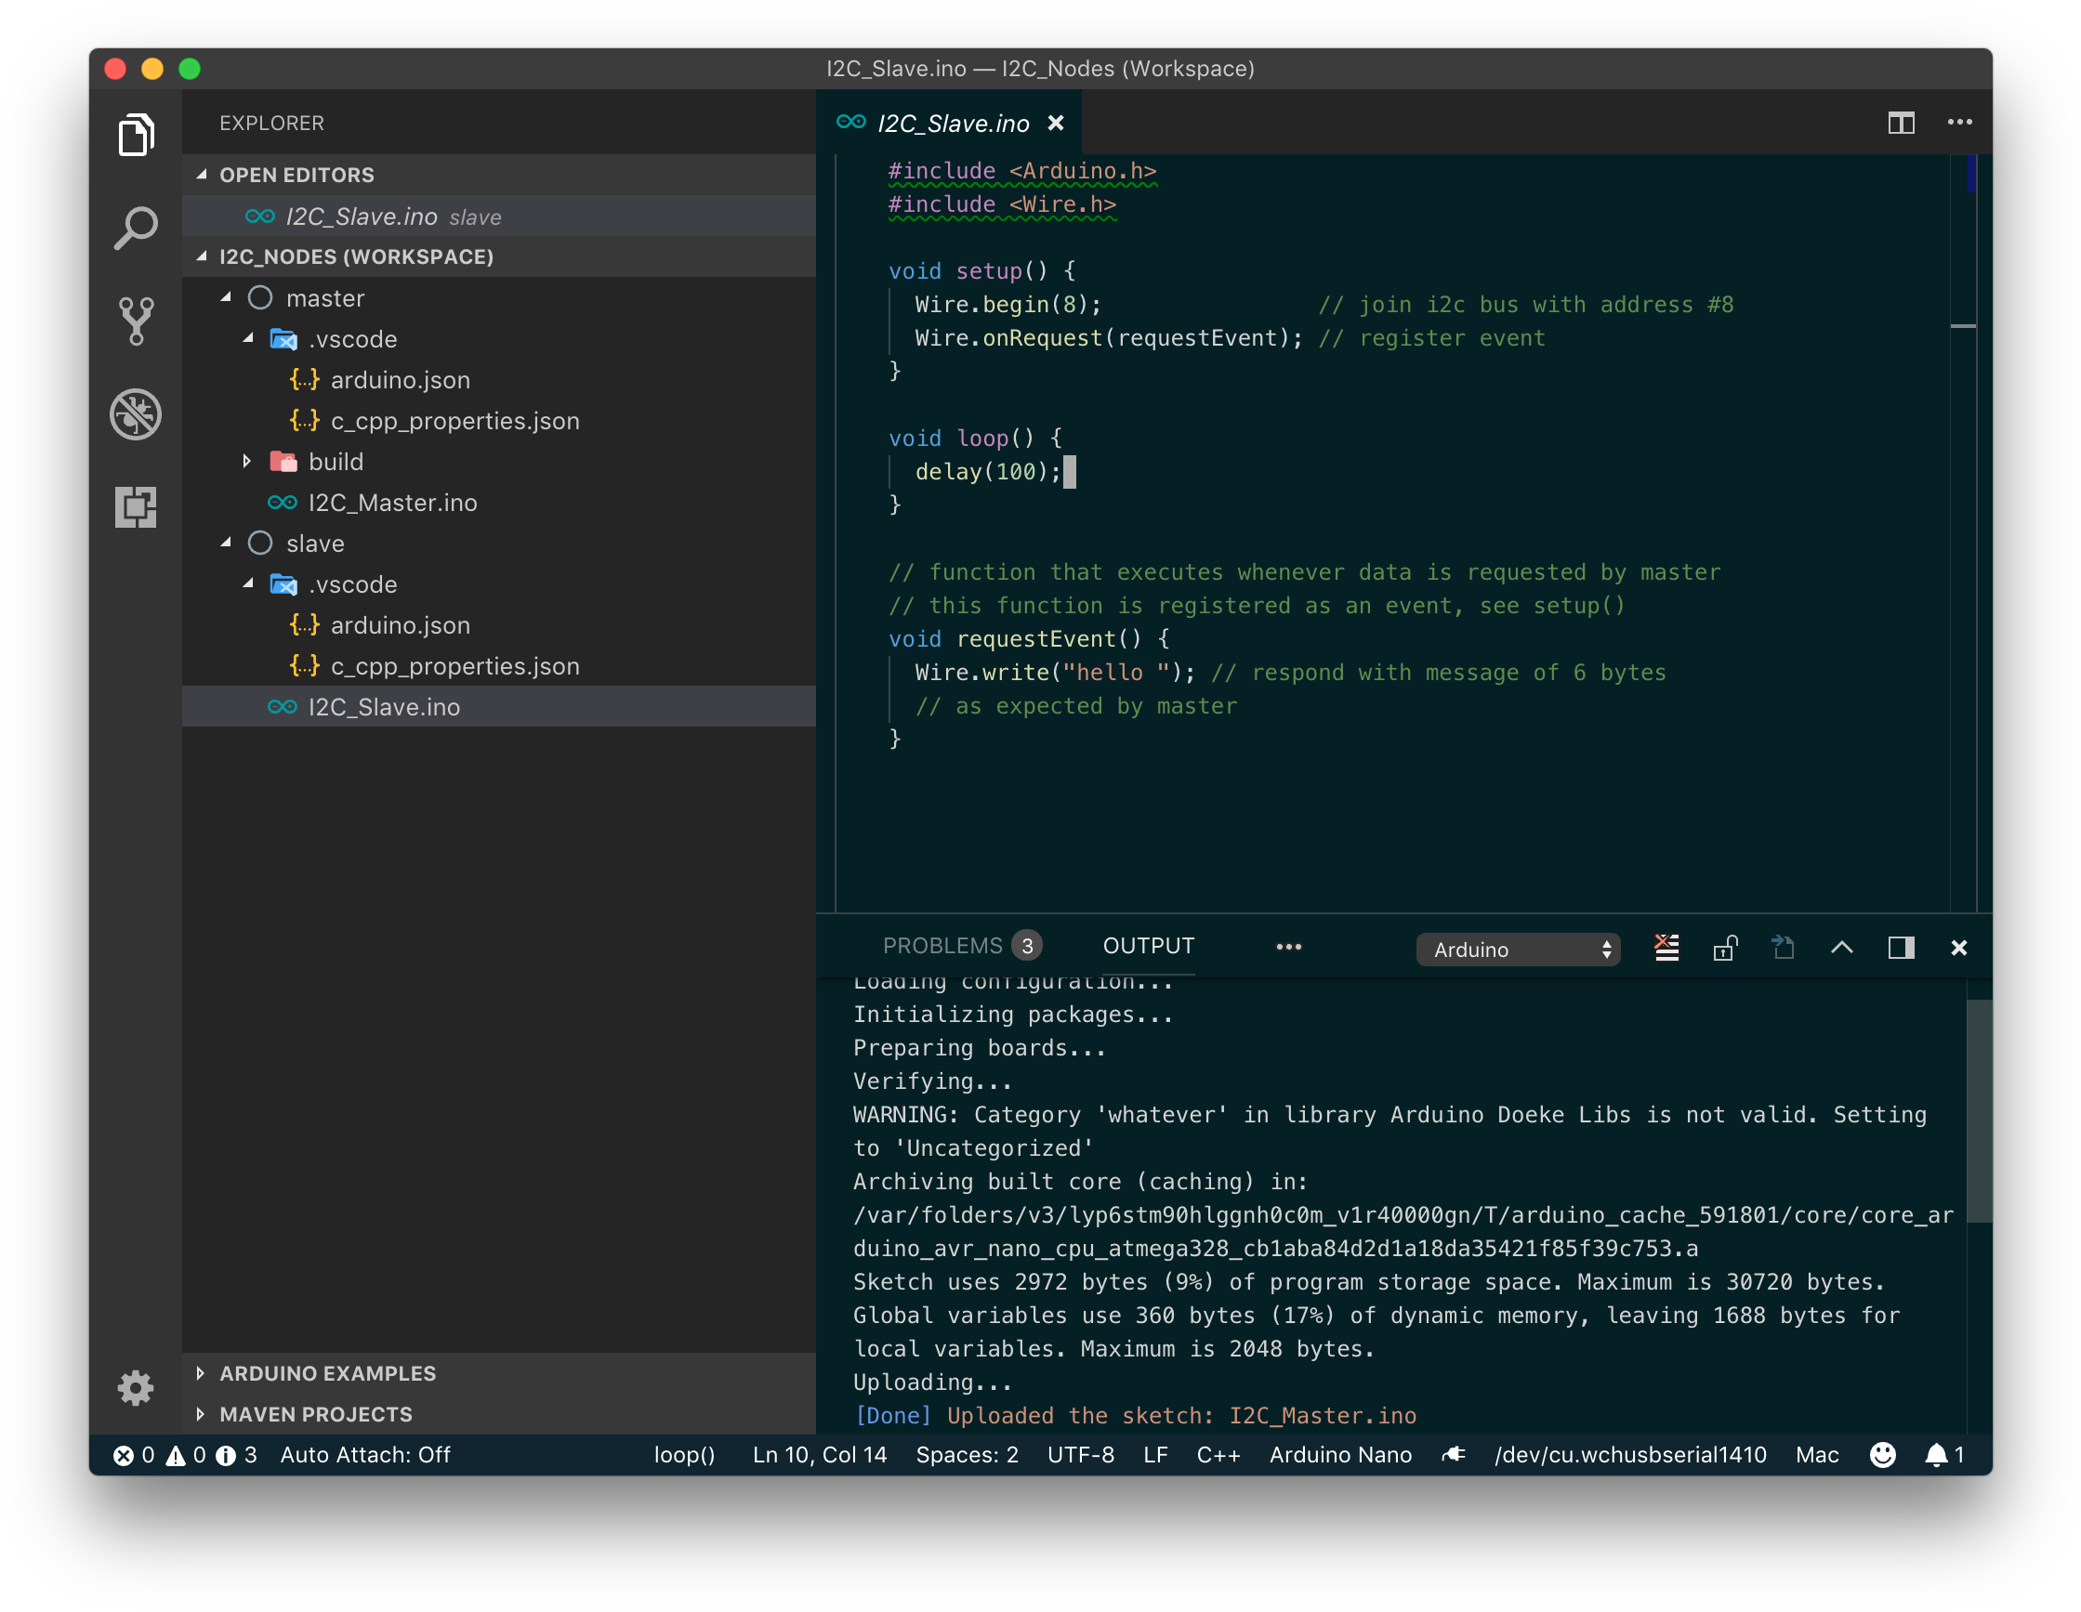Click the Manage gear icon
This screenshot has width=2081, height=1612.
[x=136, y=1387]
